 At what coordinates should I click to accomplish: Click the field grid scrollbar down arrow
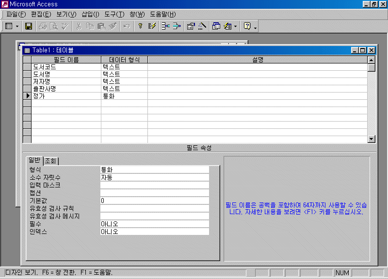(x=371, y=139)
